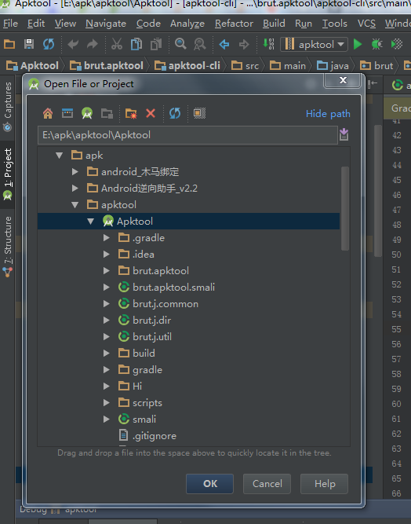
Task: Collapse the selected Apktool project node
Action: tap(91, 222)
